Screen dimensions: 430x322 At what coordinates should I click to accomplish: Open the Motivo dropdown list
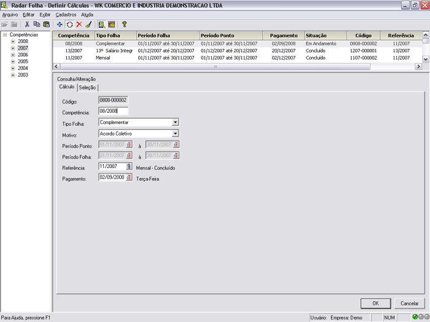[x=175, y=133]
